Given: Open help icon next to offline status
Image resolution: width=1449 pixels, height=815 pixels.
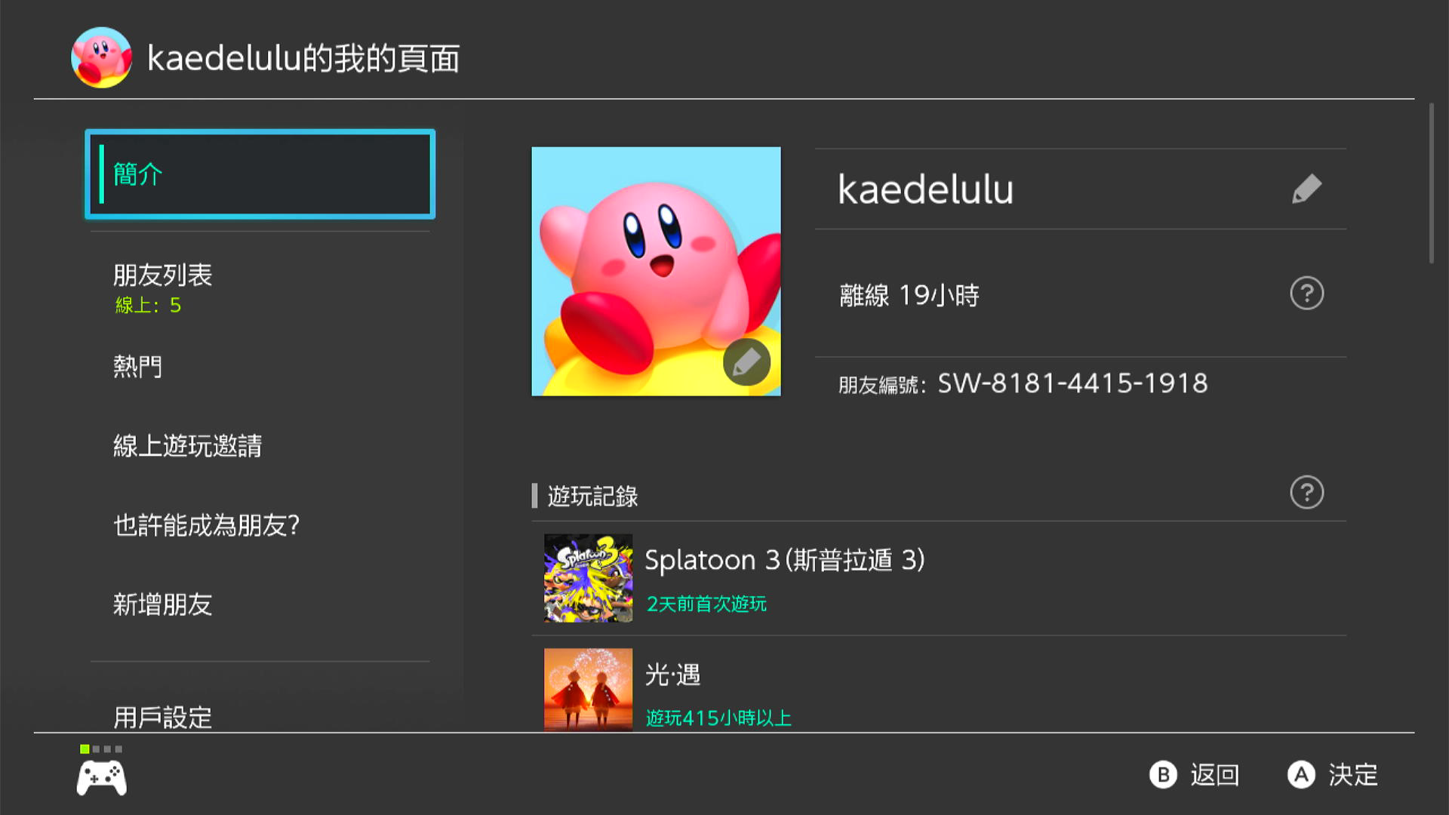Looking at the screenshot, I should [x=1306, y=294].
